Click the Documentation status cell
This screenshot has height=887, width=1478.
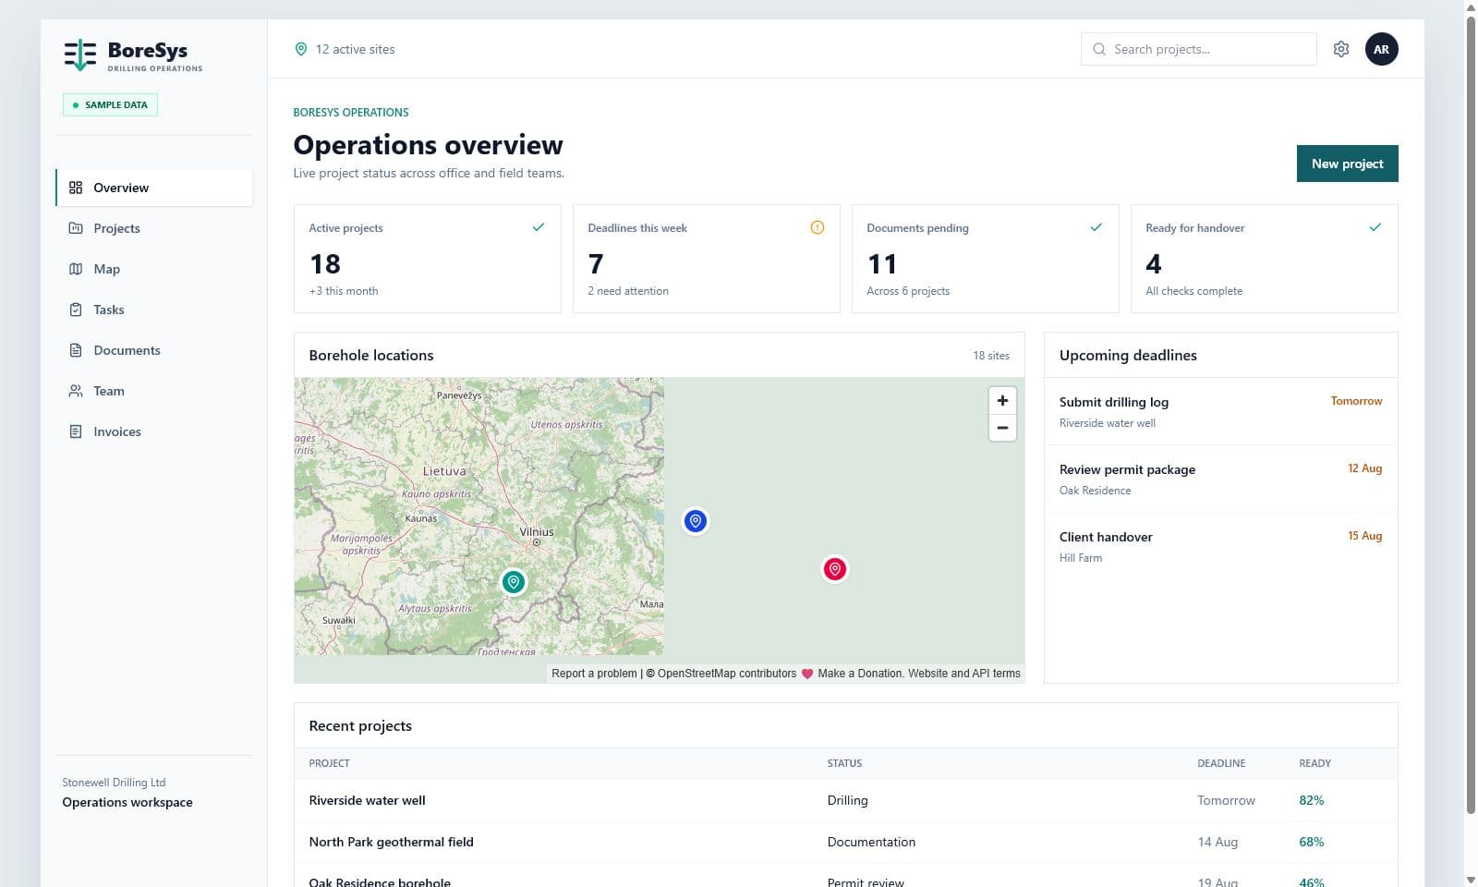click(871, 842)
